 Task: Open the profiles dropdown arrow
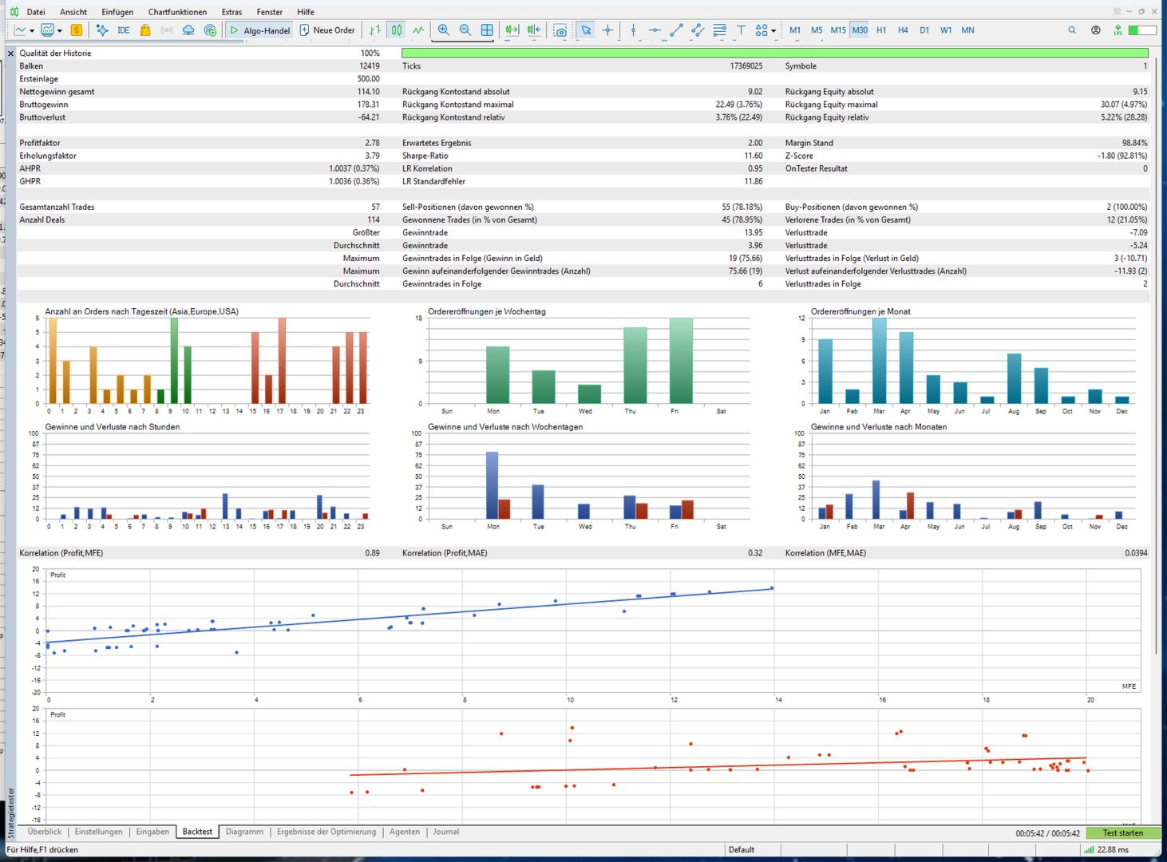click(60, 30)
